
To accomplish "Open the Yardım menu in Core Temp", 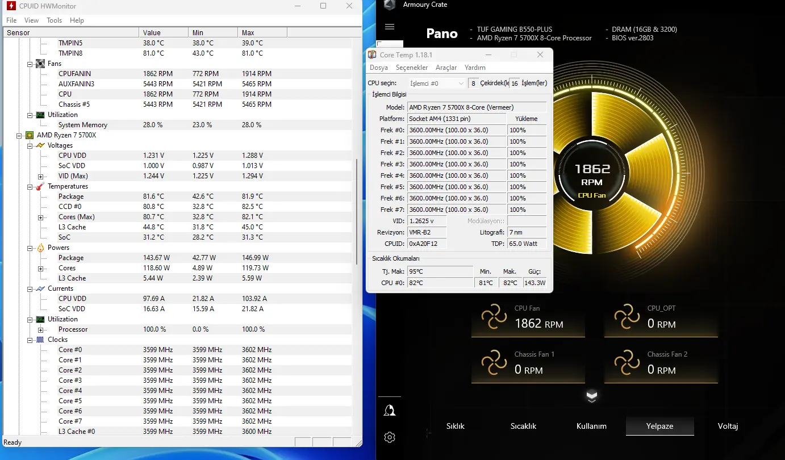I will pyautogui.click(x=475, y=68).
